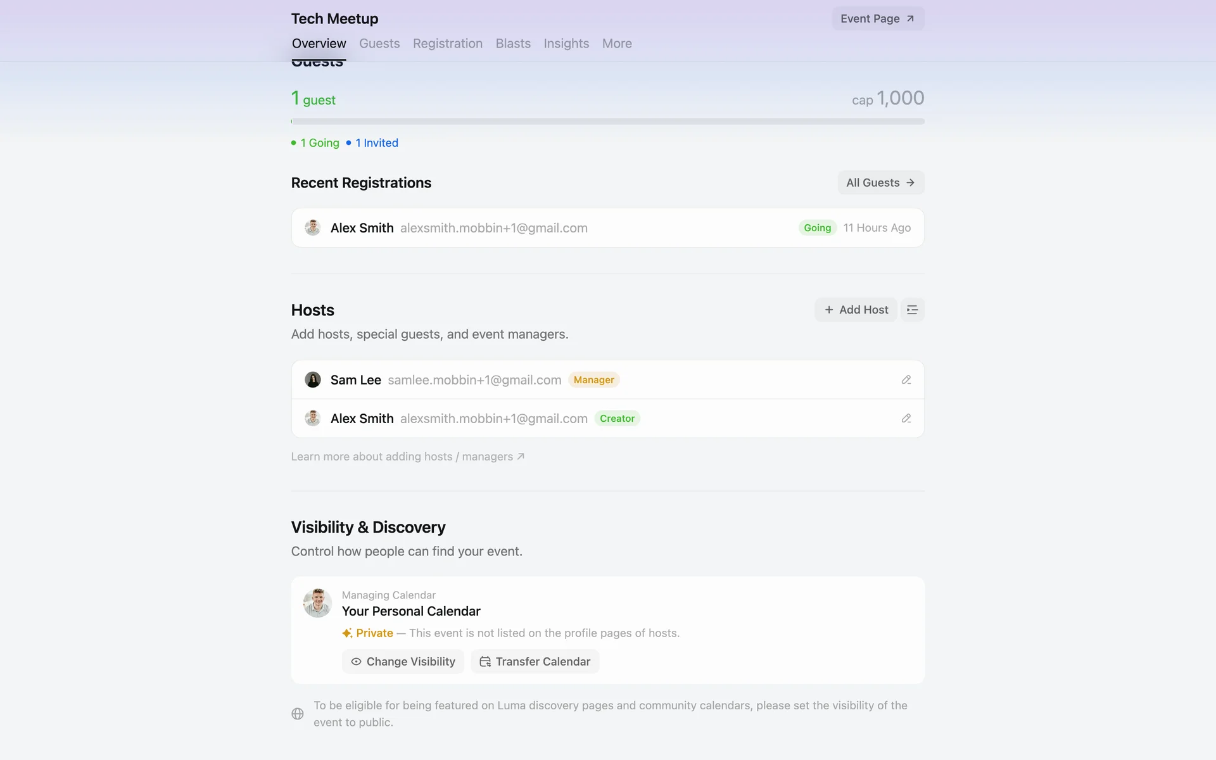Image resolution: width=1216 pixels, height=760 pixels.
Task: Click the globe icon beside discovery note
Action: pos(298,714)
